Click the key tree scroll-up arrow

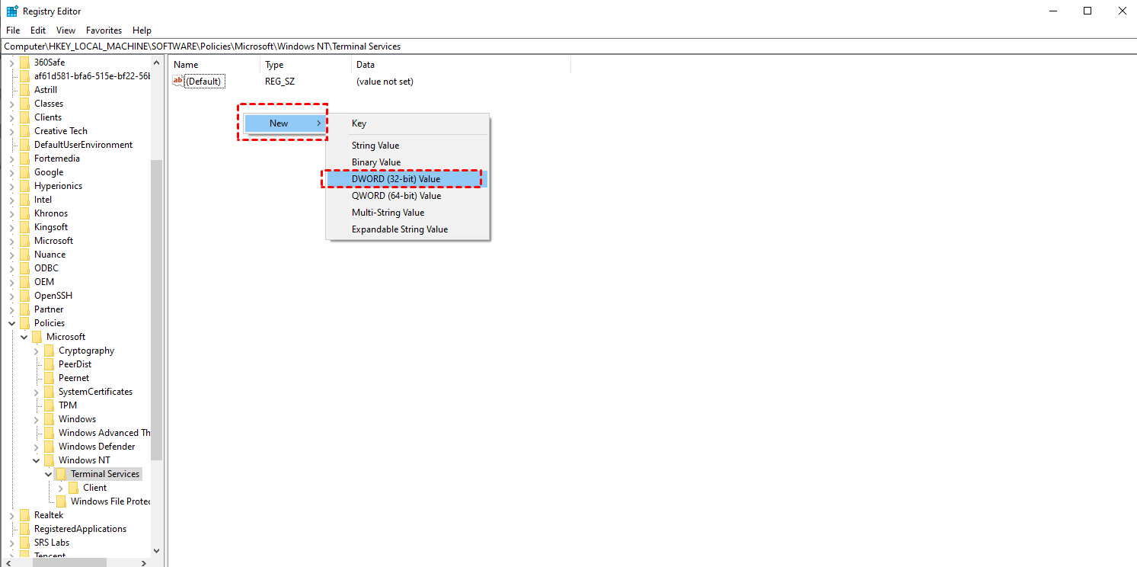pyautogui.click(x=157, y=62)
